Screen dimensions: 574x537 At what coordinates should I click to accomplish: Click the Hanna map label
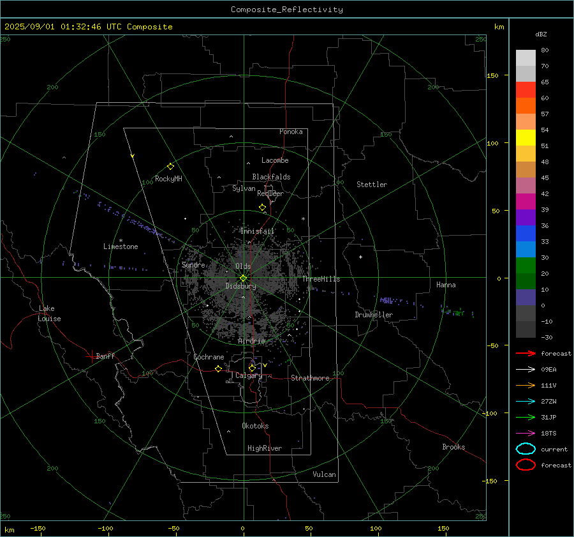point(446,285)
